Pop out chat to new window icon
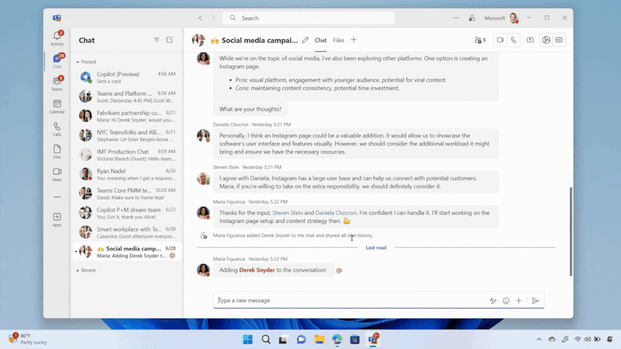The width and height of the screenshot is (621, 349). coord(559,40)
